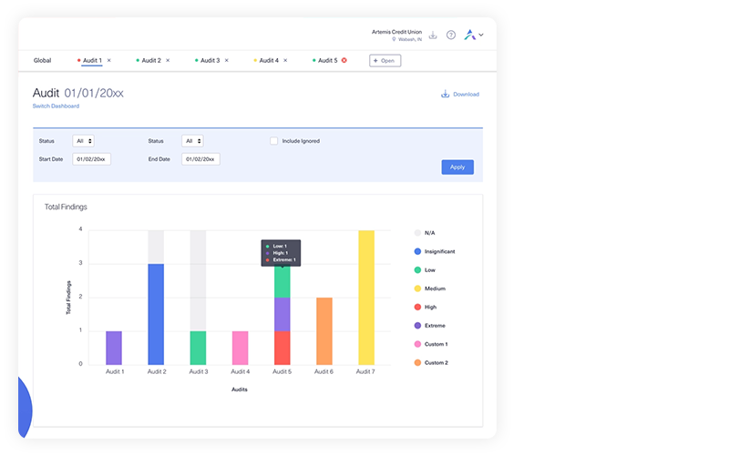Click the Start Date field

92,159
